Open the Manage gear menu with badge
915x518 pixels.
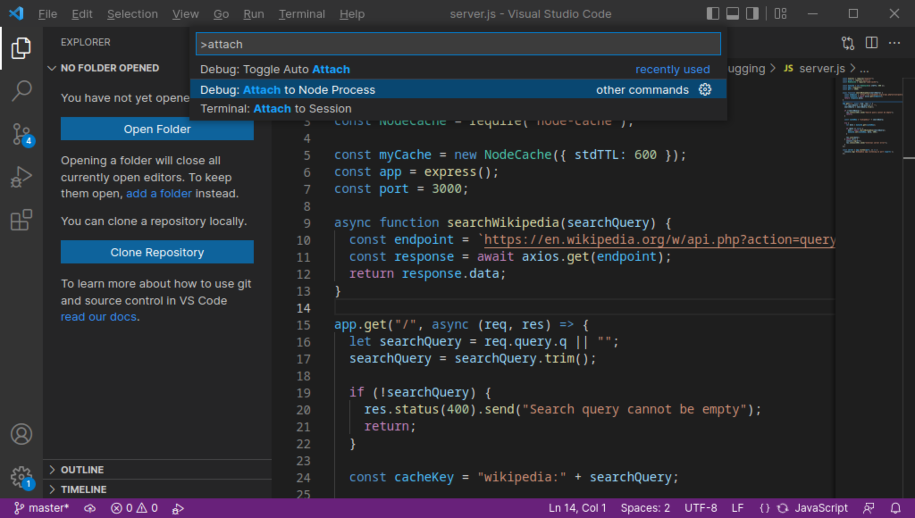click(x=21, y=476)
